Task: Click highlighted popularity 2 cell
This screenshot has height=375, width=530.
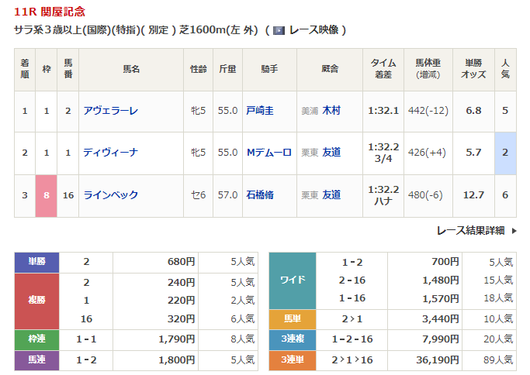Action: click(x=505, y=153)
